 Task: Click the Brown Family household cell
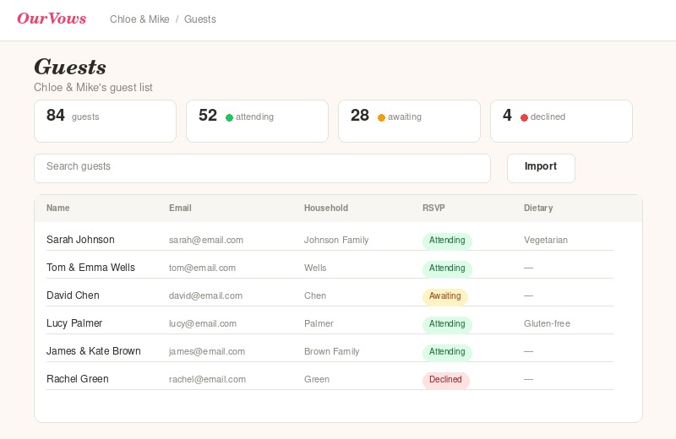click(331, 351)
